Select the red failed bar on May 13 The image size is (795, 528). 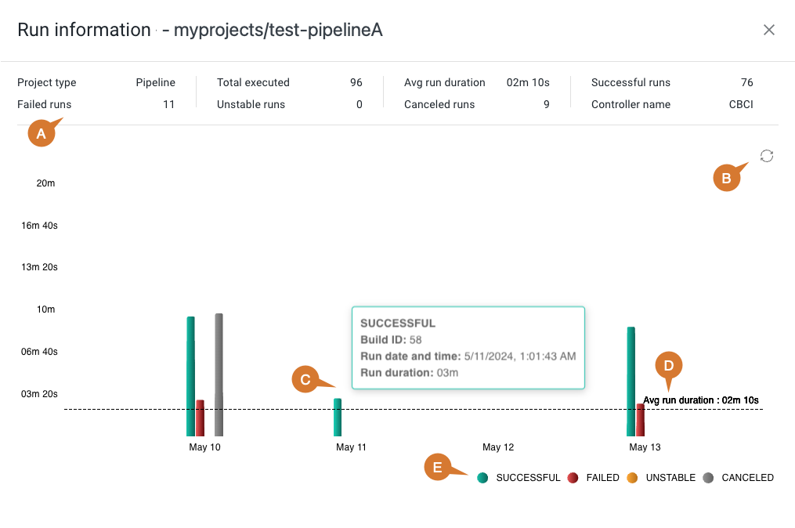[640, 420]
